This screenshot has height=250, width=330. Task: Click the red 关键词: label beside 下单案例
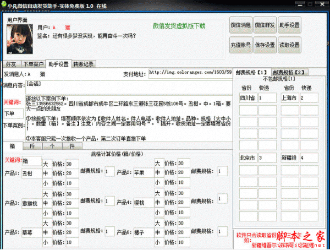pyautogui.click(x=13, y=102)
